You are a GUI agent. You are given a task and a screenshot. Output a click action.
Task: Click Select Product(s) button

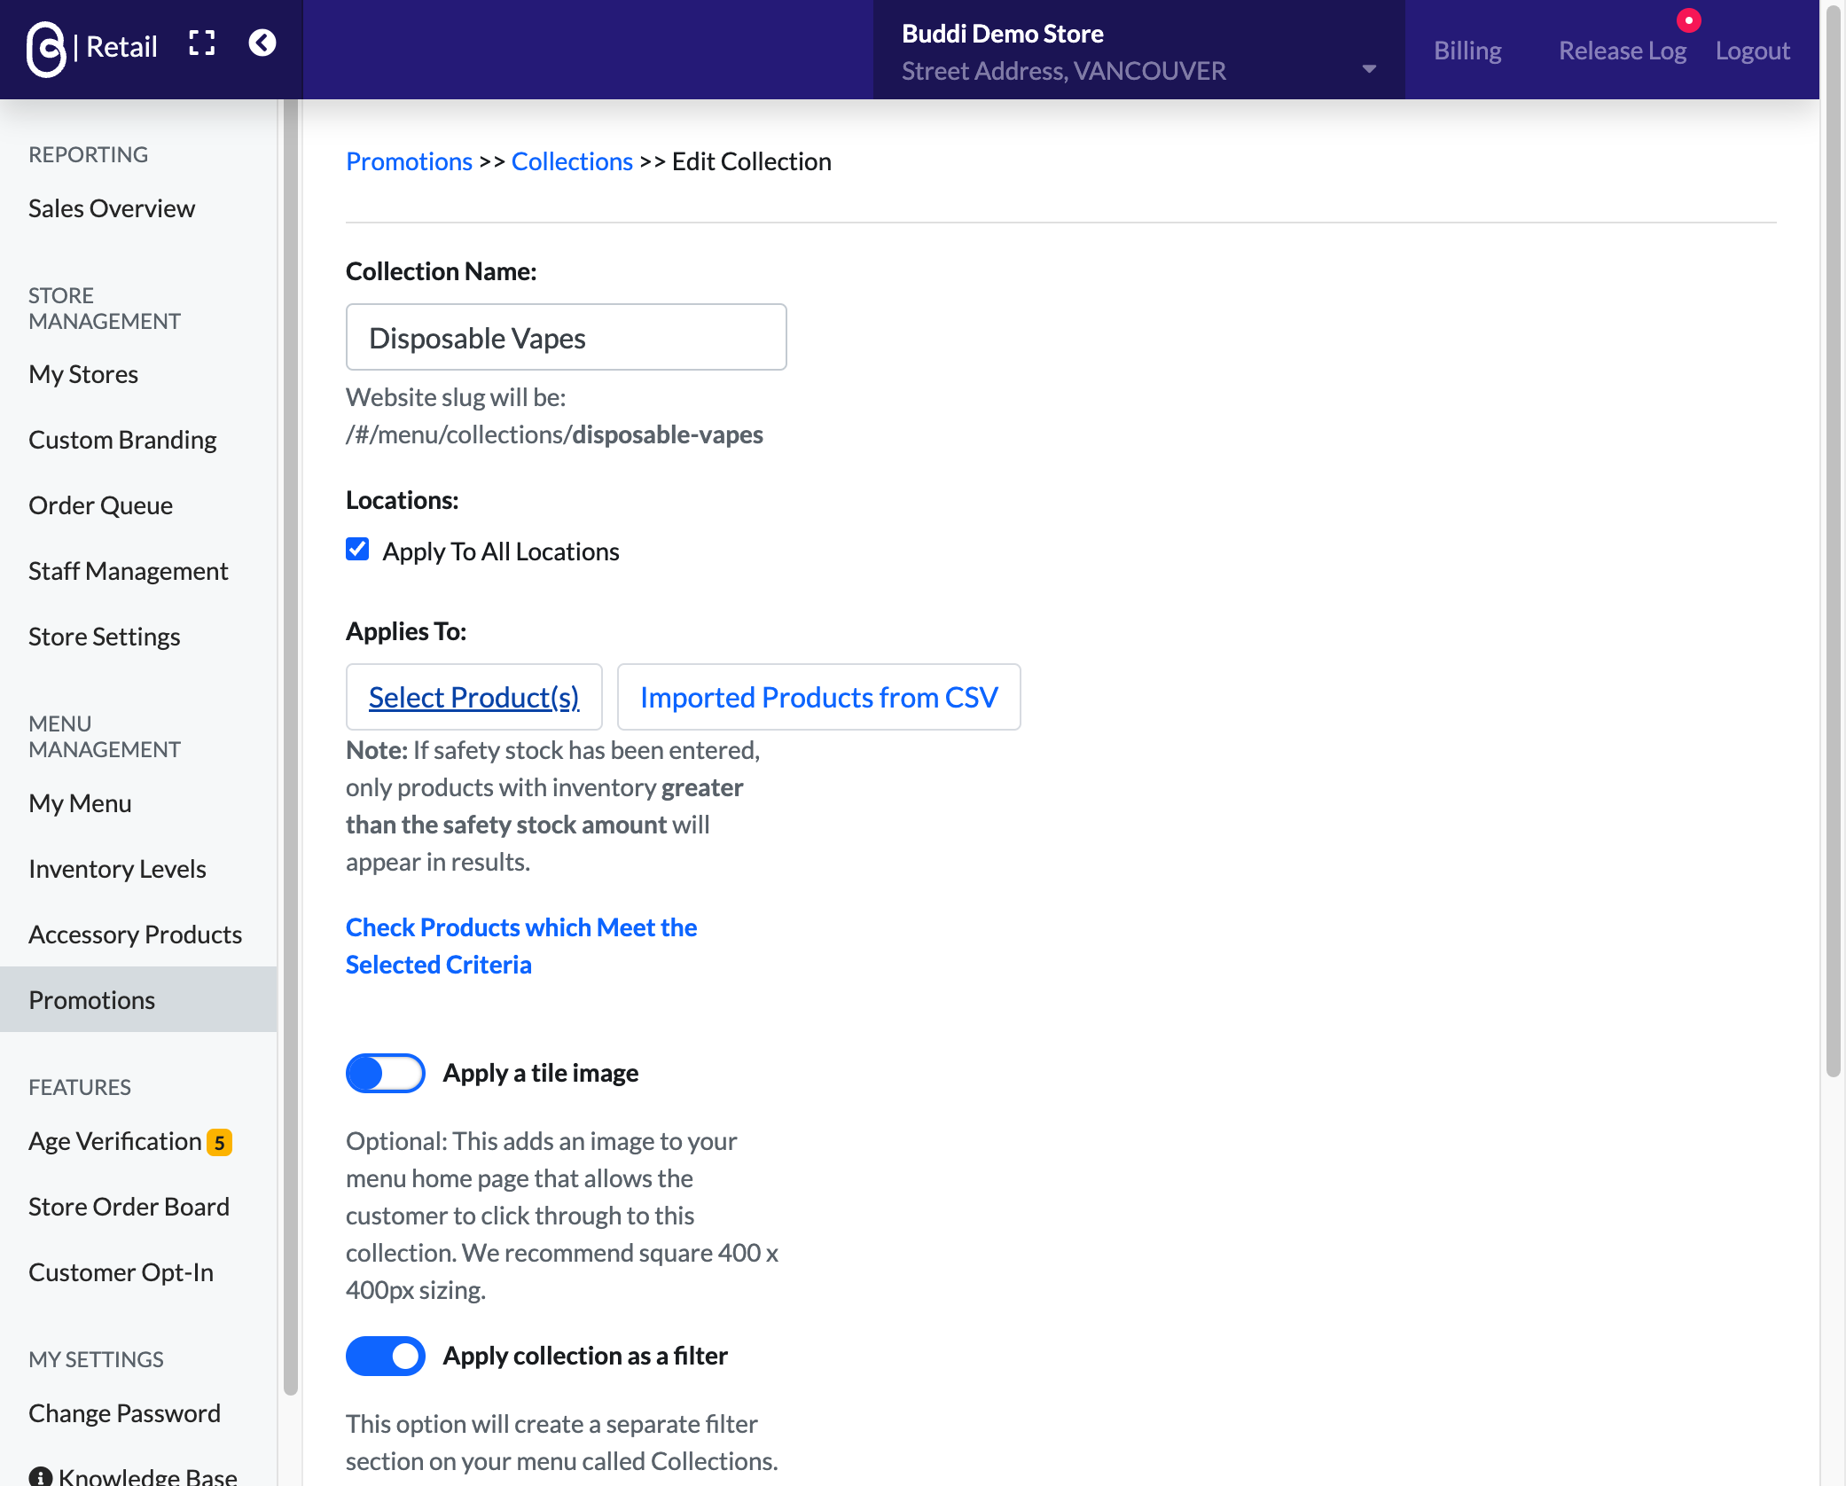474,697
